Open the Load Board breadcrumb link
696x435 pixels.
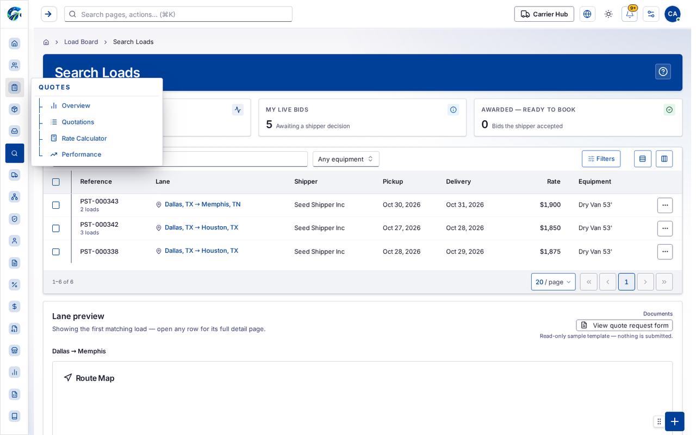pos(81,42)
